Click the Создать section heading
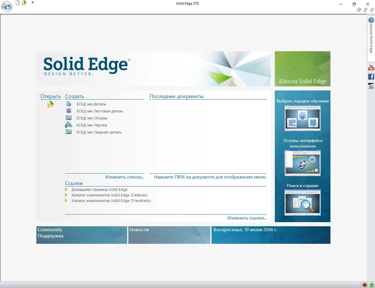Screen dimensions: 375x288 74,96
